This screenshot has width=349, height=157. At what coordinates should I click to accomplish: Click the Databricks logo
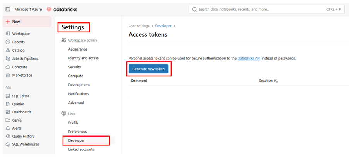(61, 9)
